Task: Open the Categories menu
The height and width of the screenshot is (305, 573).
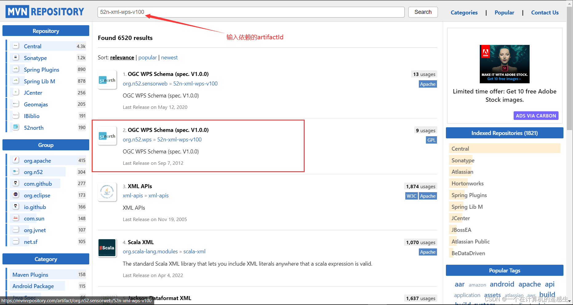Action: pyautogui.click(x=464, y=13)
